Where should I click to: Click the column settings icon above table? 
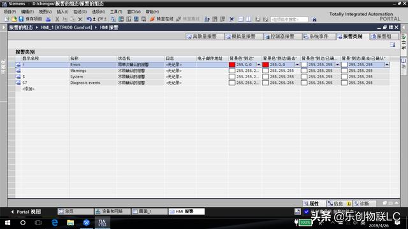pyautogui.click(x=393, y=45)
